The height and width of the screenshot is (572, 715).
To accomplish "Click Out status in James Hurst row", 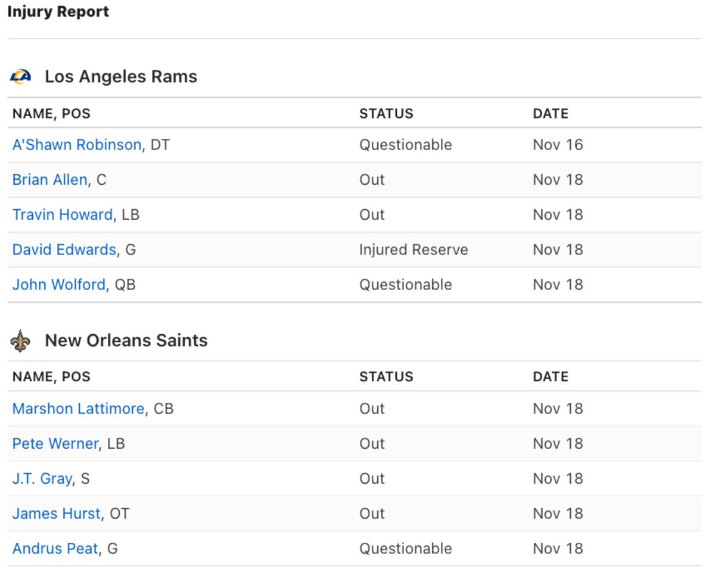I will [372, 514].
